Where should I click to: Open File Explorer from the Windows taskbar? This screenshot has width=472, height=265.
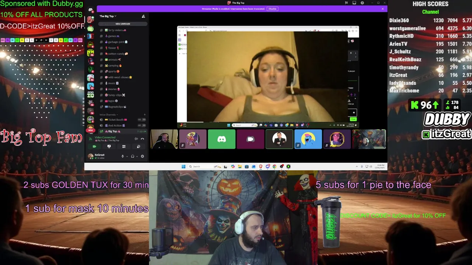[240, 166]
